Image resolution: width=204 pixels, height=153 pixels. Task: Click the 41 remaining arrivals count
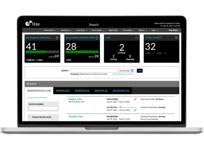[31, 47]
